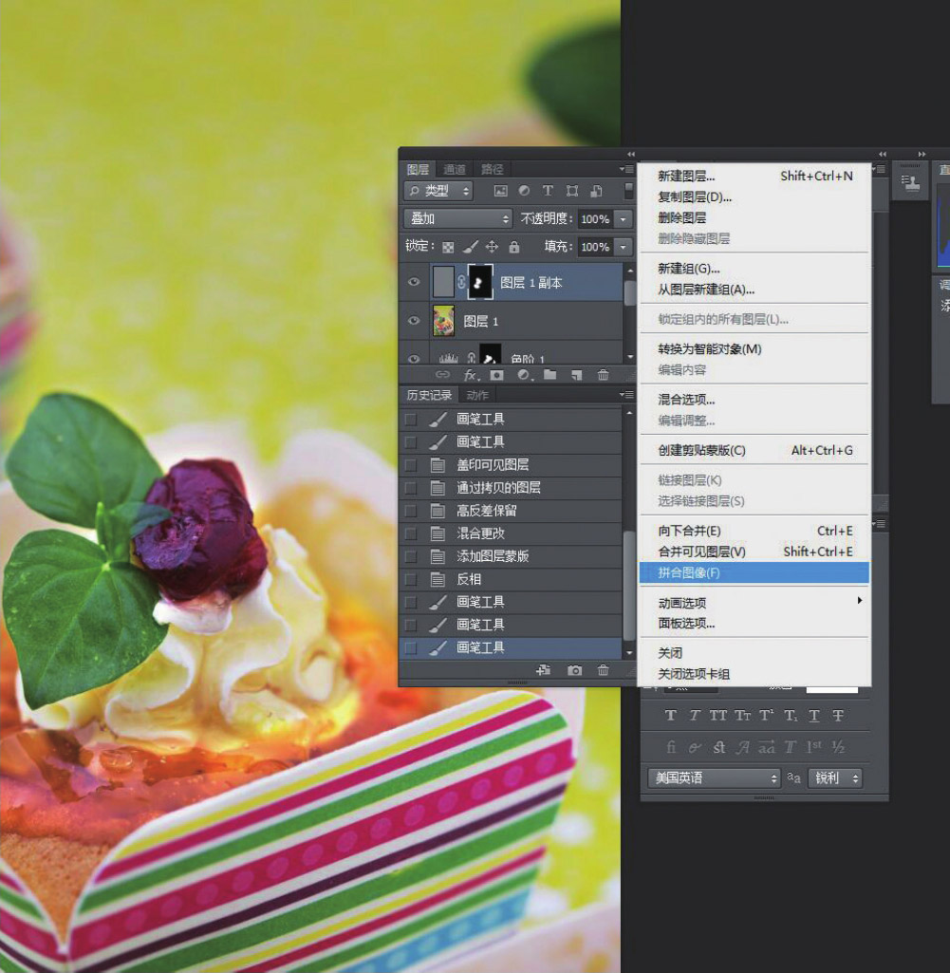Click the underline text style icon
This screenshot has width=950, height=973.
(815, 716)
